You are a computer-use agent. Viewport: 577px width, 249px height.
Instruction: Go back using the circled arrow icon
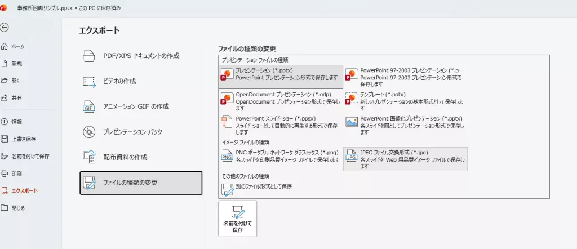pyautogui.click(x=4, y=28)
